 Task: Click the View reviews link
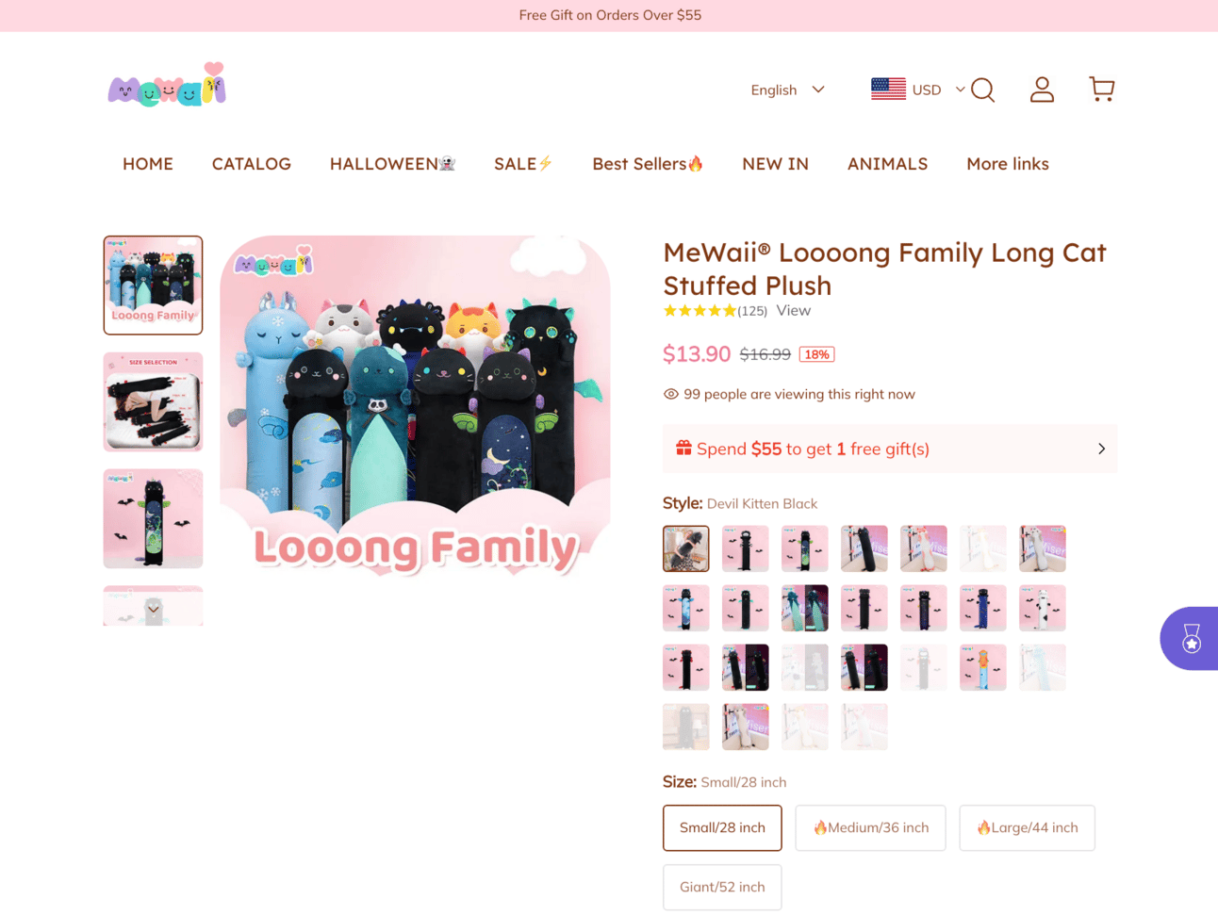click(x=793, y=310)
